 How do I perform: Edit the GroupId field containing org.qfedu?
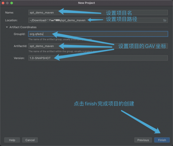click(98, 34)
